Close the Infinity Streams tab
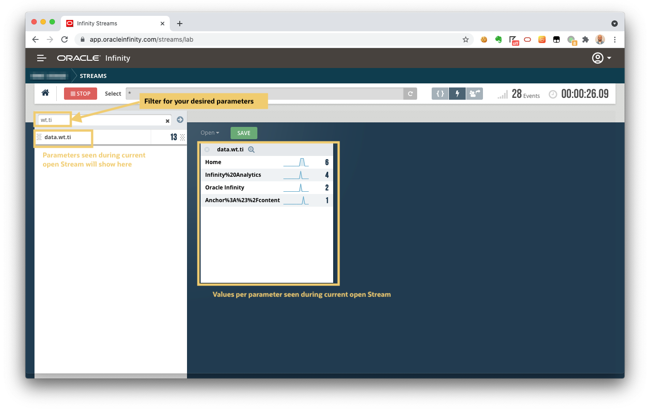650x412 pixels. pyautogui.click(x=162, y=24)
